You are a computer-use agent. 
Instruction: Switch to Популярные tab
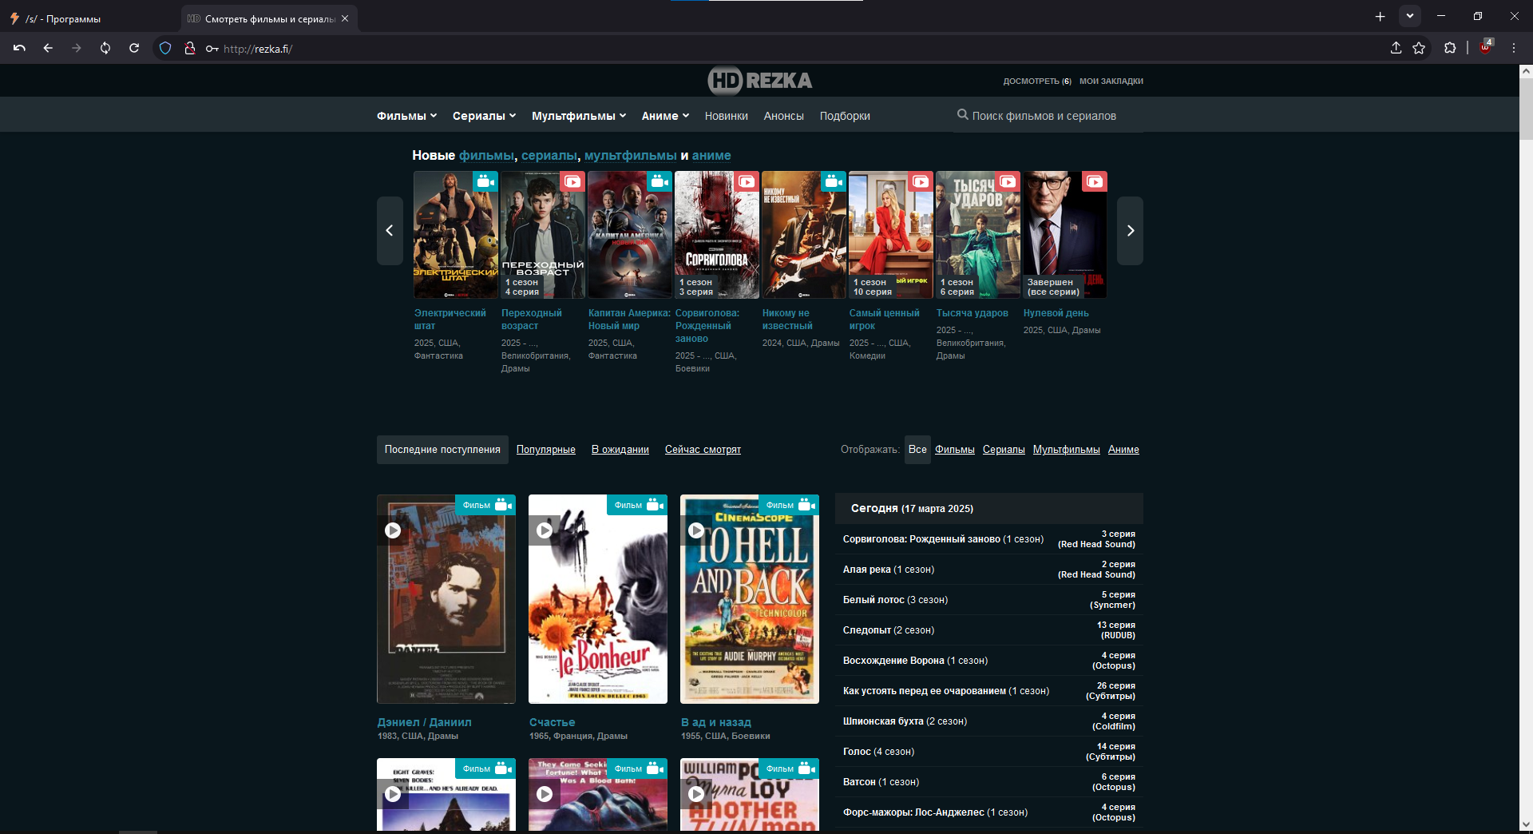[x=545, y=450]
